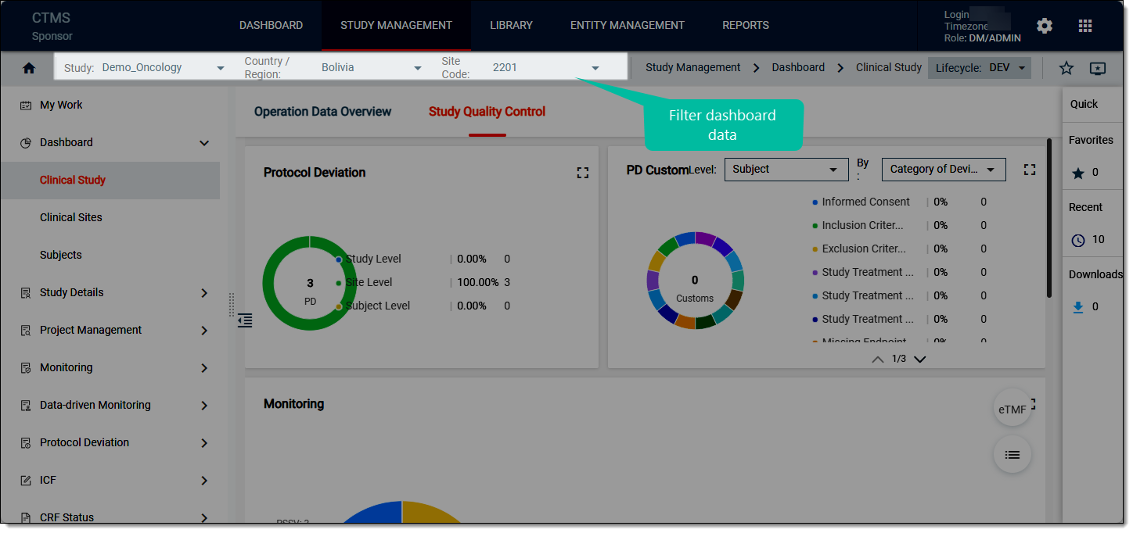The width and height of the screenshot is (1133, 533).
Task: Select Clinical Sites in sidebar
Action: [71, 218]
